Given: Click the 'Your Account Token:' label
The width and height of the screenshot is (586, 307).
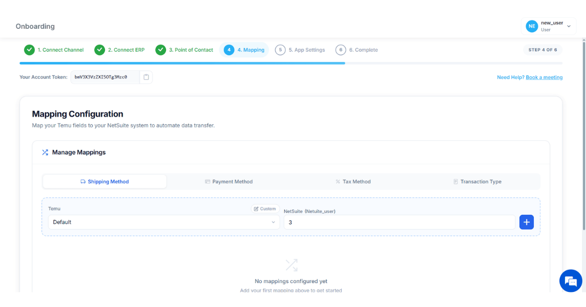Looking at the screenshot, I should tap(43, 77).
